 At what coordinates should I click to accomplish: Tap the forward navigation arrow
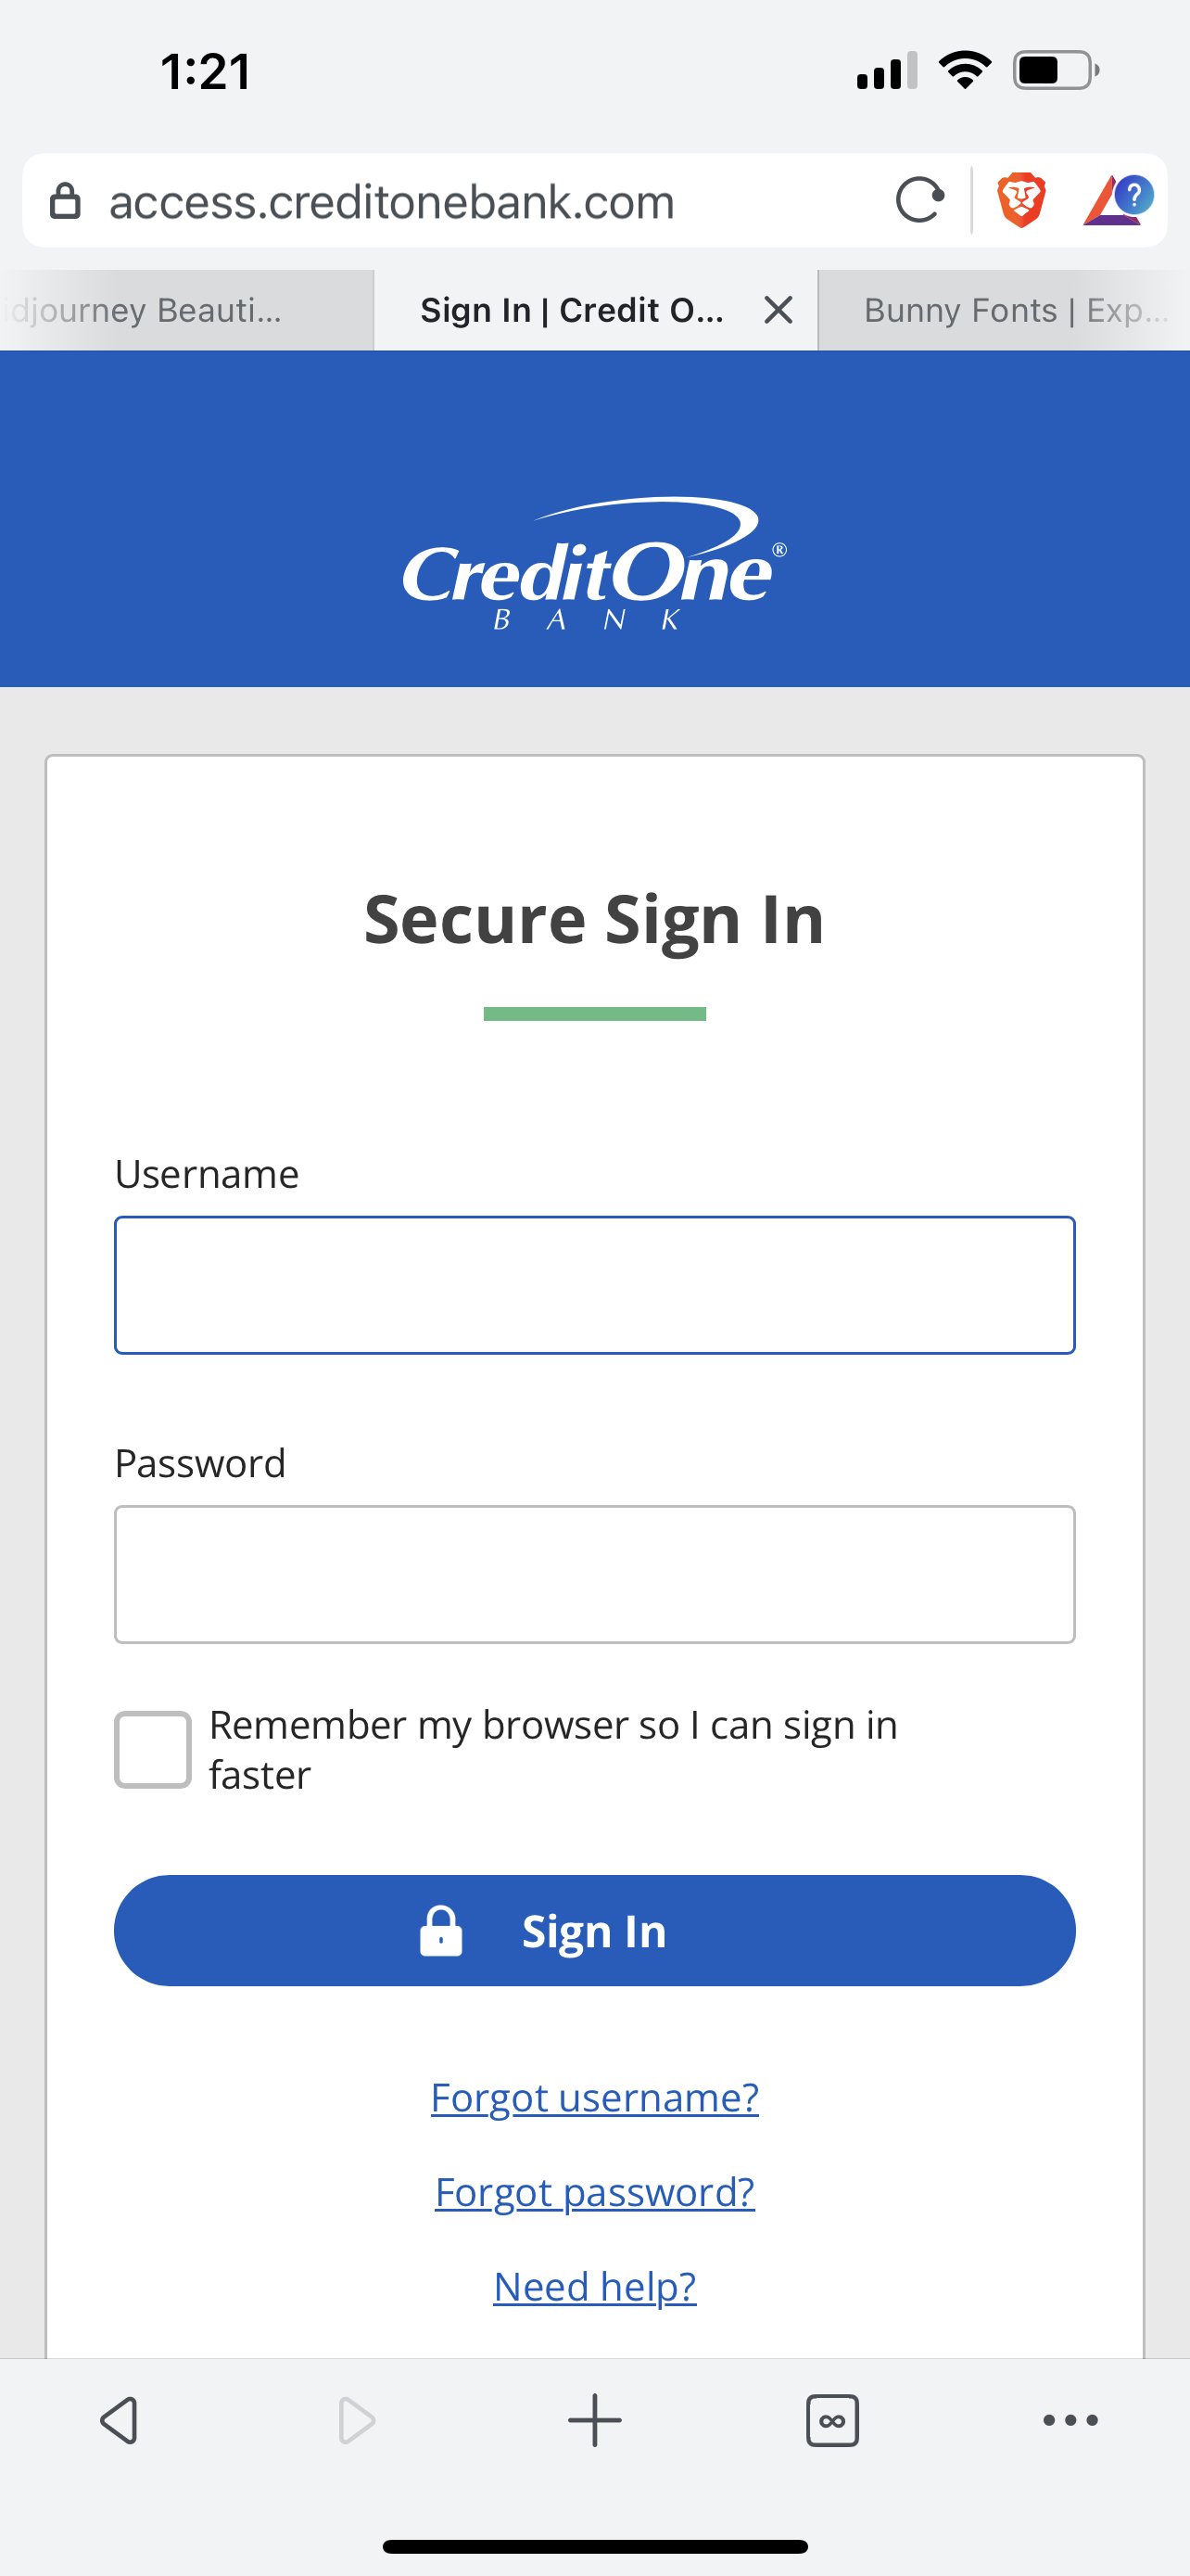tap(357, 2420)
